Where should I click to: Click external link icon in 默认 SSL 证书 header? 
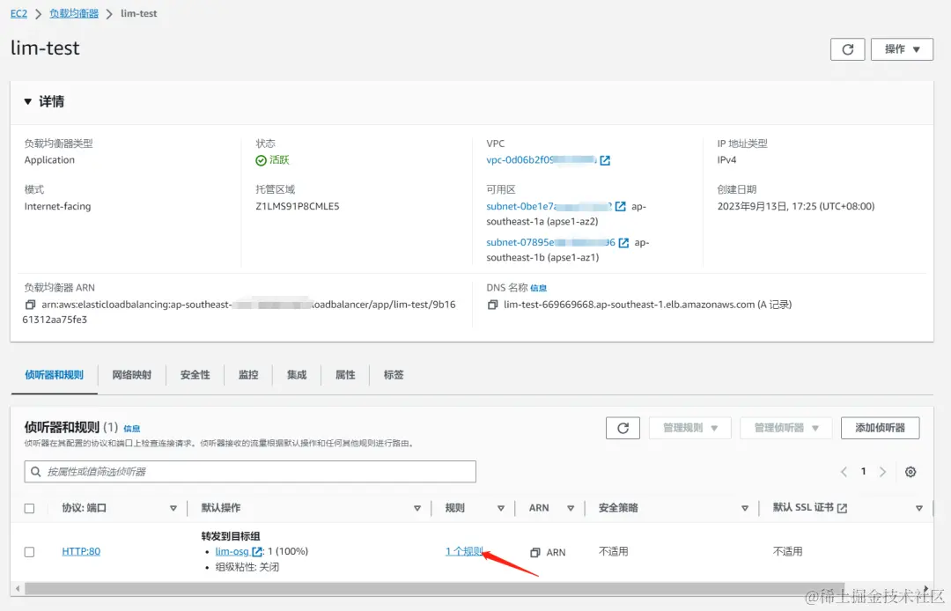pyautogui.click(x=842, y=508)
